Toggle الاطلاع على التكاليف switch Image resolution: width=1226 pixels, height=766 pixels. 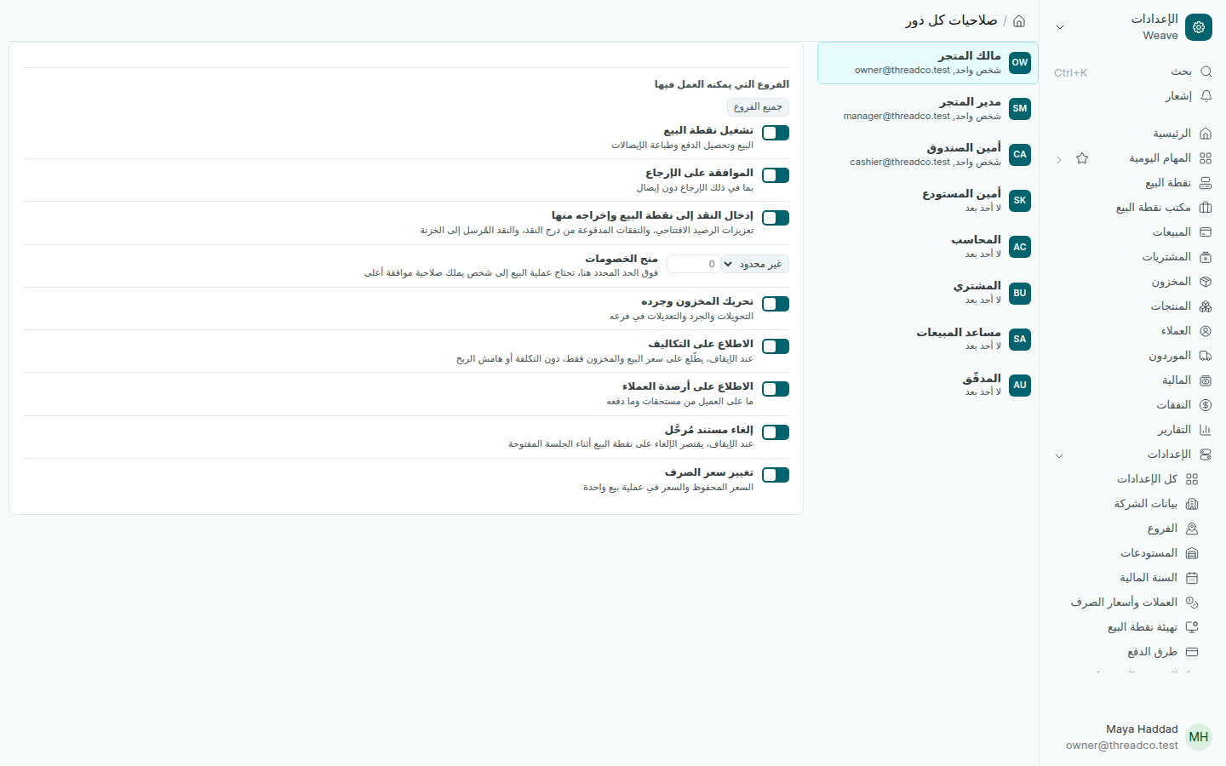pyautogui.click(x=776, y=346)
